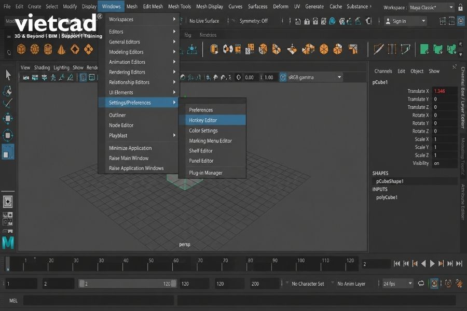The height and width of the screenshot is (311, 467).
Task: Expand the General Editors submenu
Action: [x=139, y=42]
